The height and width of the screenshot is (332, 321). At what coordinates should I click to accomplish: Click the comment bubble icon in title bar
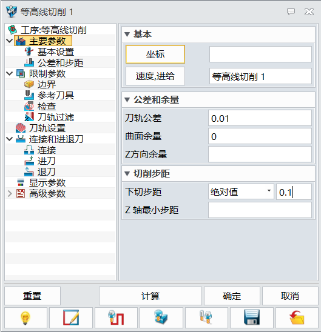pos(291,12)
